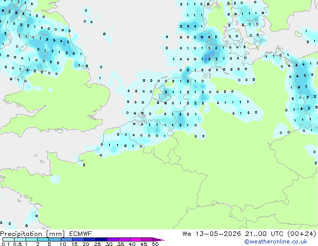The image size is (318, 246).
Task: Click the '45' legend scale label
Action: coord(143,244)
